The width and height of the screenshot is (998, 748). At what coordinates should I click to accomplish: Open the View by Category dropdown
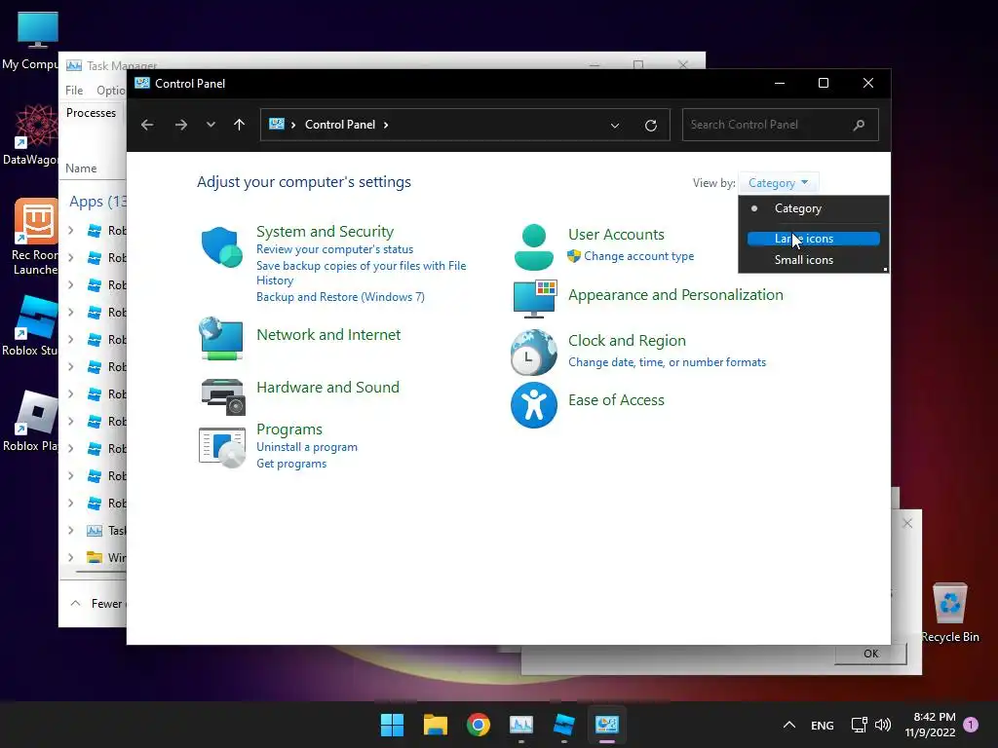coord(778,183)
